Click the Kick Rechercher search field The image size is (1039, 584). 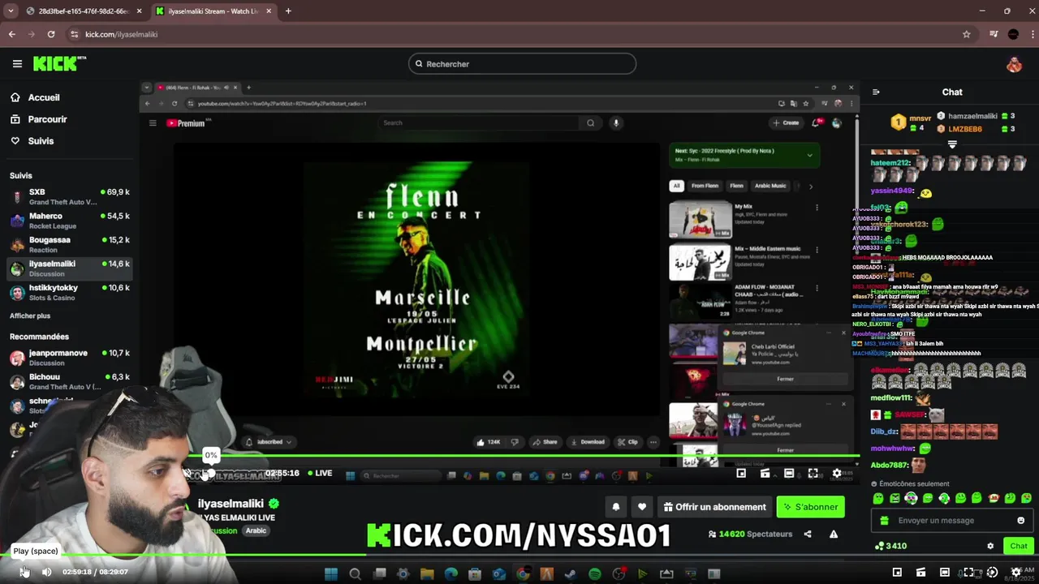(x=522, y=63)
